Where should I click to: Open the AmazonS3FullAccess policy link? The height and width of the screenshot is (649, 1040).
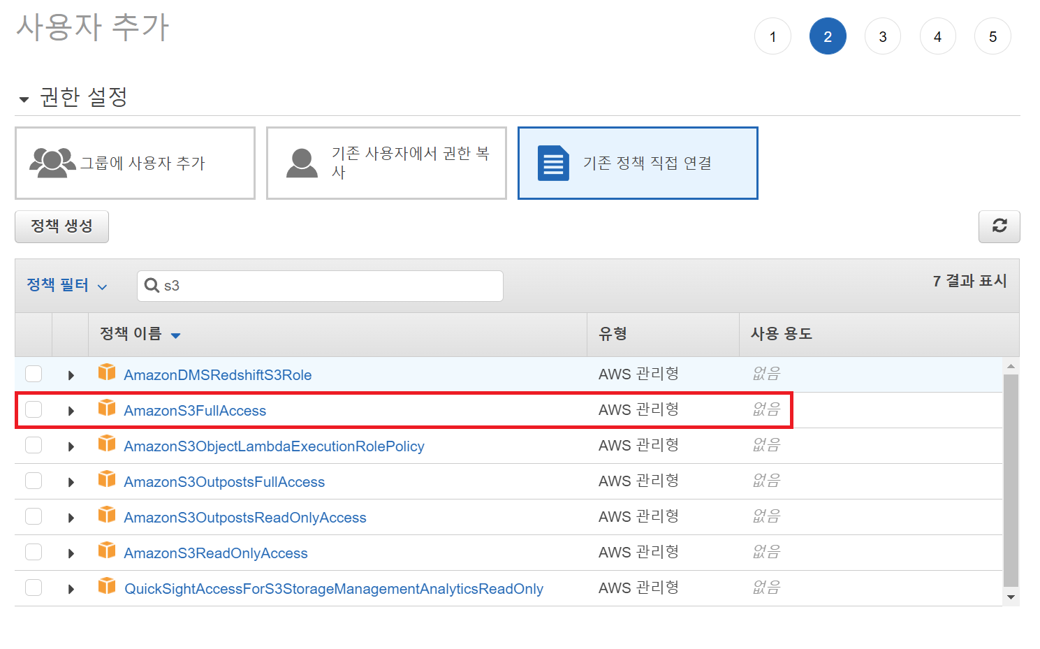[195, 411]
